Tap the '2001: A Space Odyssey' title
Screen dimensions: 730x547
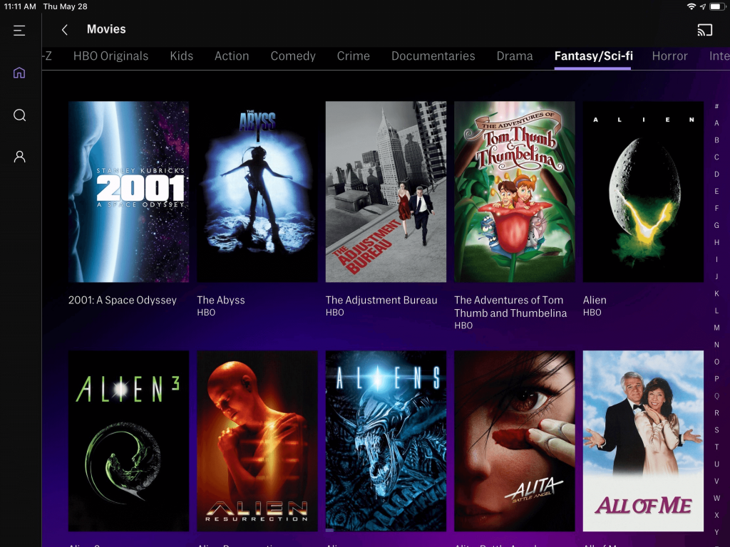click(x=123, y=300)
